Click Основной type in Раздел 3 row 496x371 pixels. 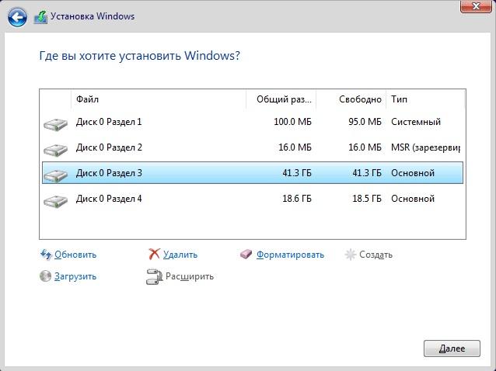[413, 173]
